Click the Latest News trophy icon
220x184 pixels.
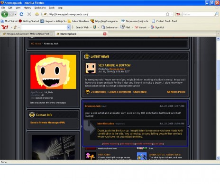[87, 56]
